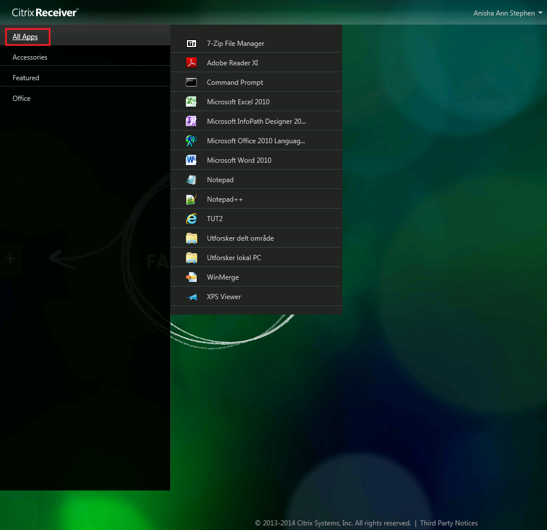Click the Anisha Ann Stephen user name

[x=504, y=13]
